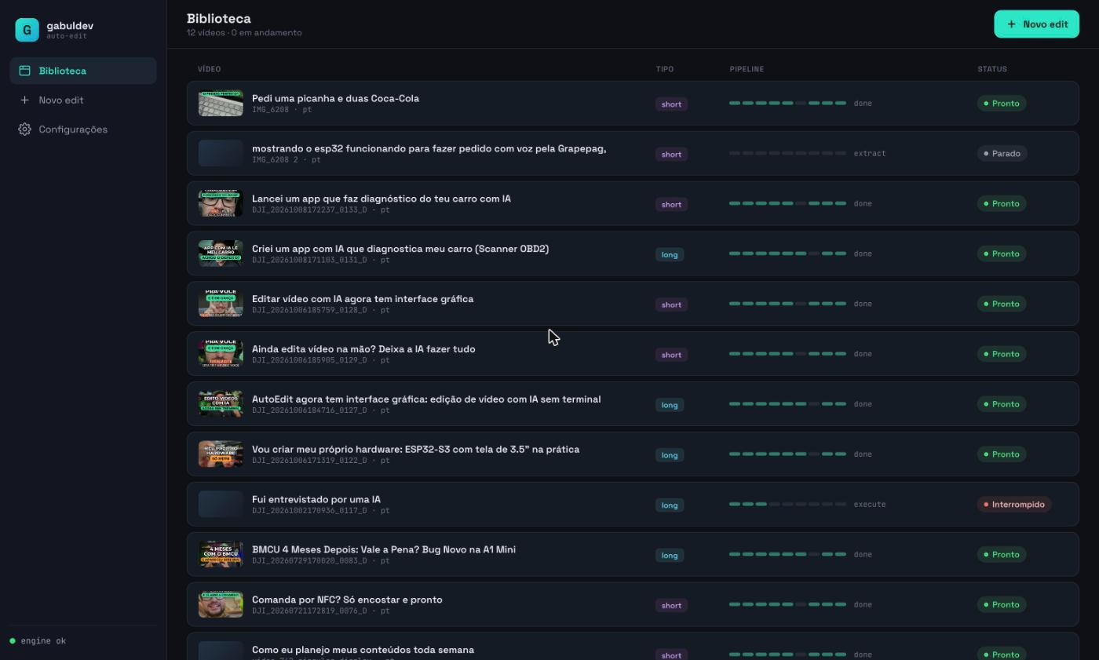
Task: Click the Pronto badge on AutoEdit interface gráfica row
Action: pos(1002,404)
